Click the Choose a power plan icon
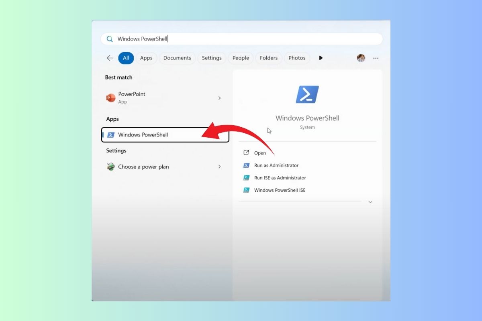Screen dimensions: 482x321 [x=111, y=167]
